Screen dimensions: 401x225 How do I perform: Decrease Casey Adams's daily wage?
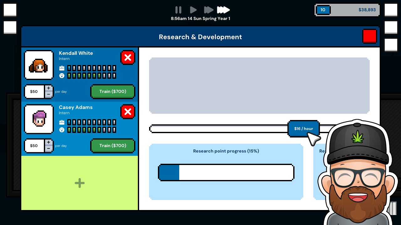[x=49, y=149]
